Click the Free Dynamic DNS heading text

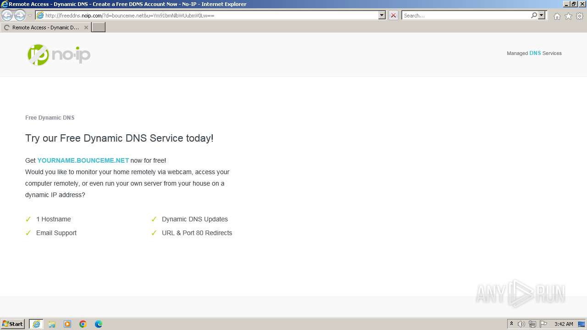[x=50, y=118]
